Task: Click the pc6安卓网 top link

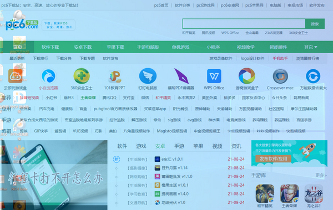Action: point(230,6)
